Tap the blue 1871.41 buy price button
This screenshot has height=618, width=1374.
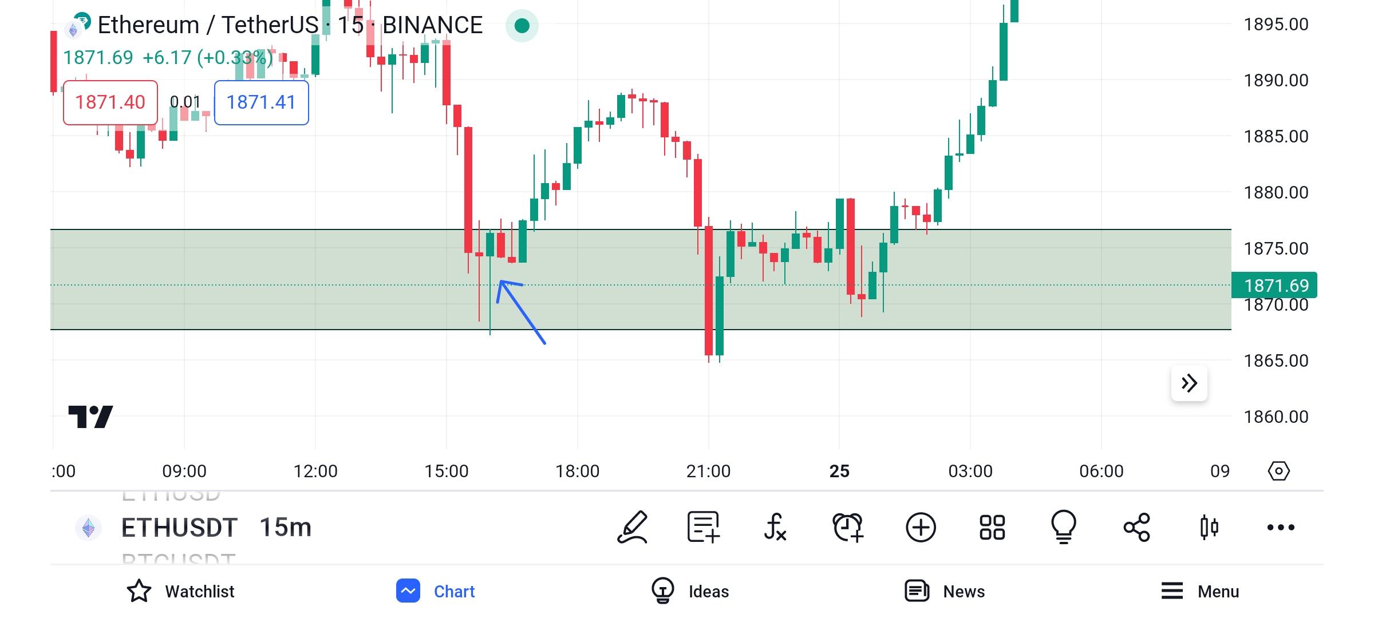261,102
